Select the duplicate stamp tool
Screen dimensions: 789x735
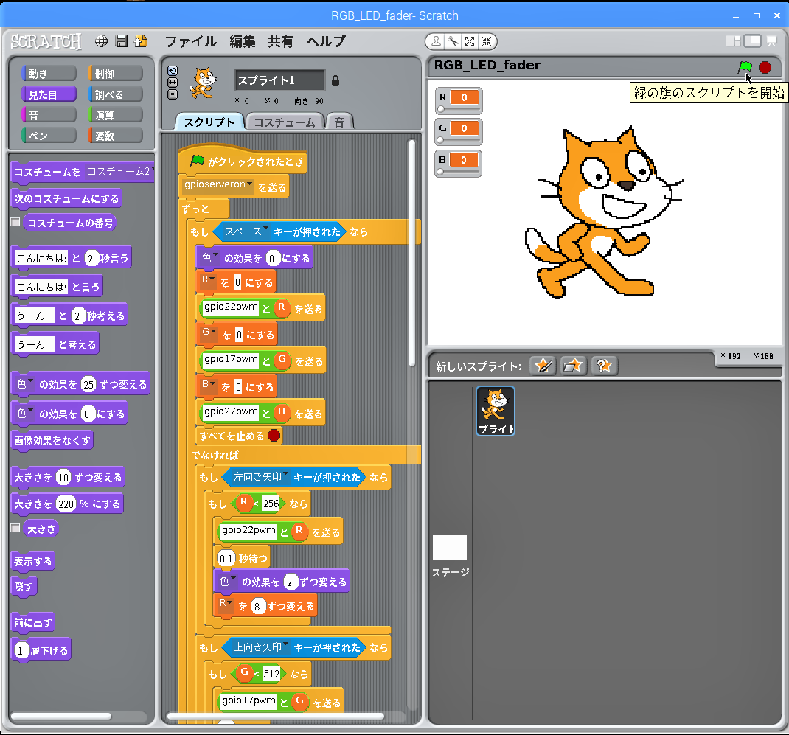[x=437, y=41]
